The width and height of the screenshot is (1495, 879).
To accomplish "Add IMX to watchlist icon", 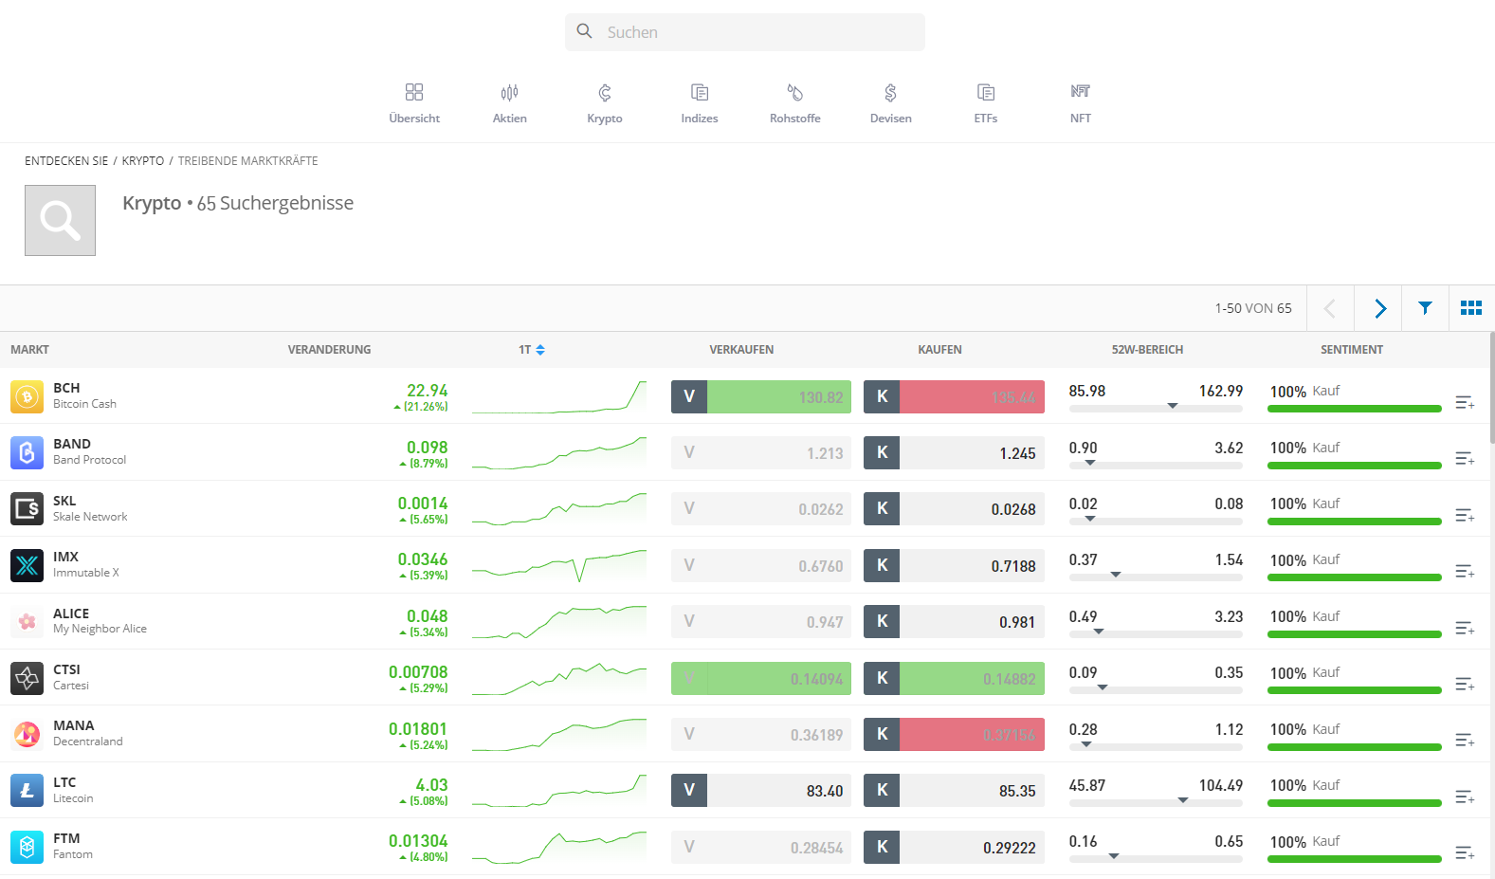I will pos(1465,572).
